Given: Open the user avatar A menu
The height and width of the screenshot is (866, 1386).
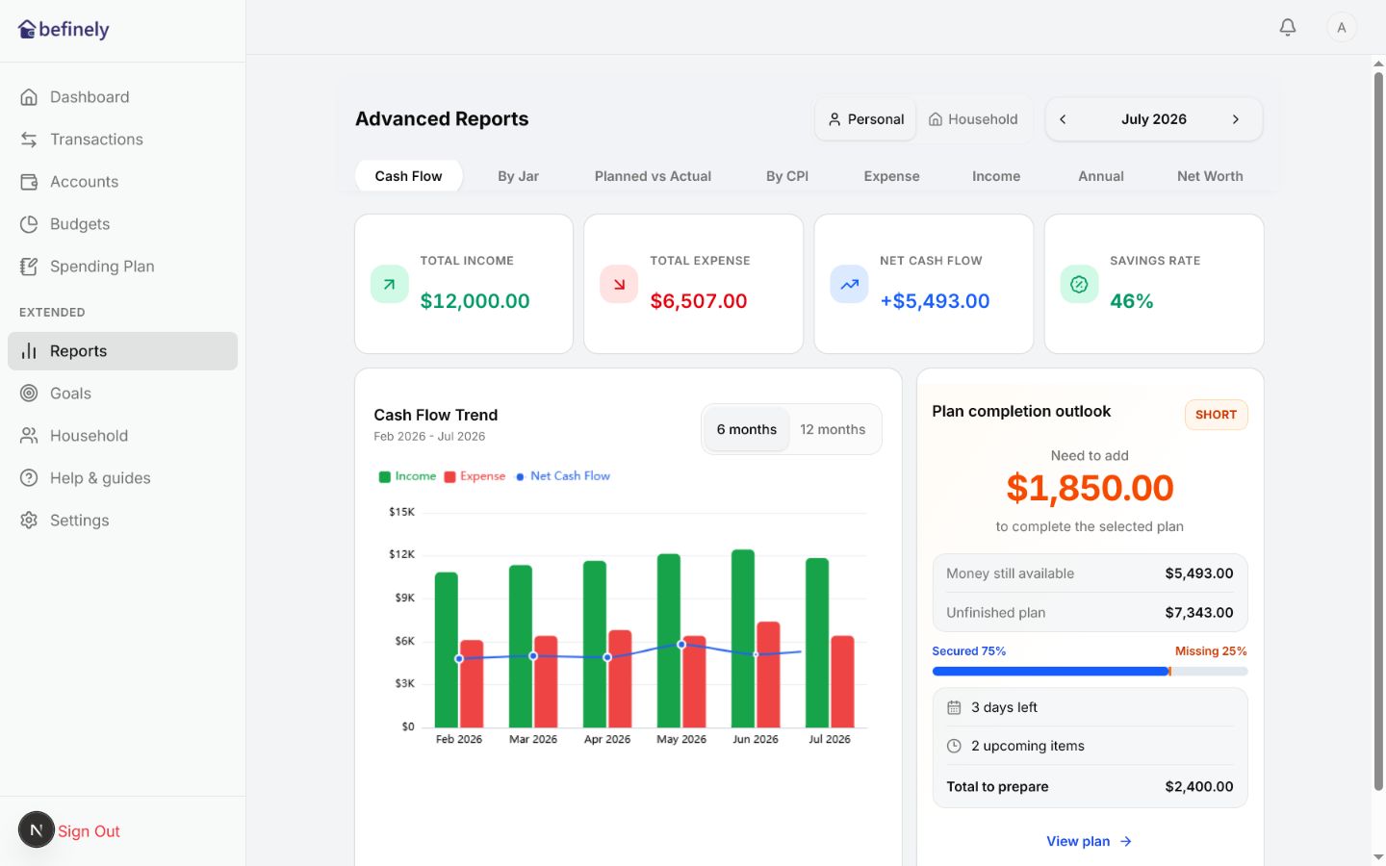Looking at the screenshot, I should (x=1342, y=27).
